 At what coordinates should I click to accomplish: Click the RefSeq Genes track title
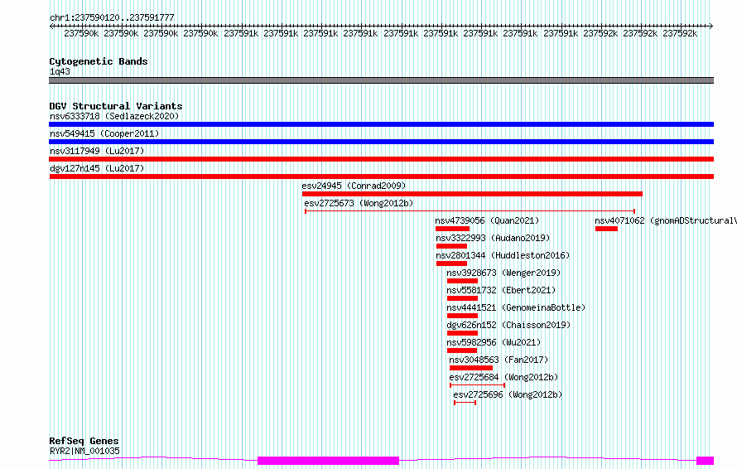click(x=84, y=442)
